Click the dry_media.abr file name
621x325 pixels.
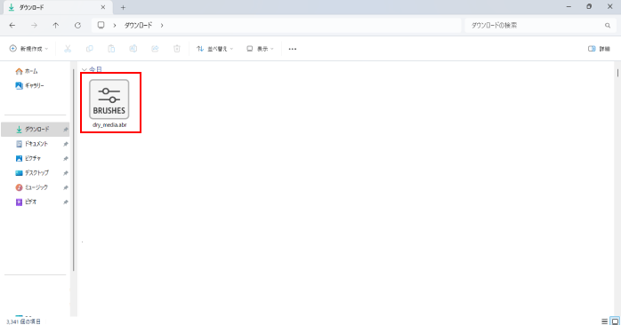click(109, 125)
